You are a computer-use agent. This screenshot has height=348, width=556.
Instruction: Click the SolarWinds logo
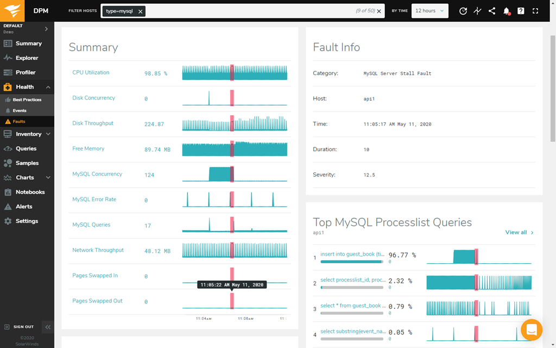[x=12, y=10]
